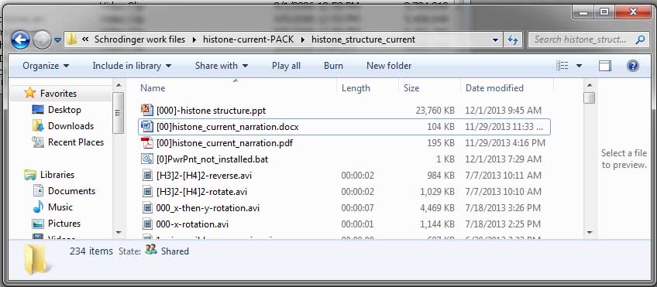Open Pictures library
Screen dimensions: 657x287
point(64,224)
